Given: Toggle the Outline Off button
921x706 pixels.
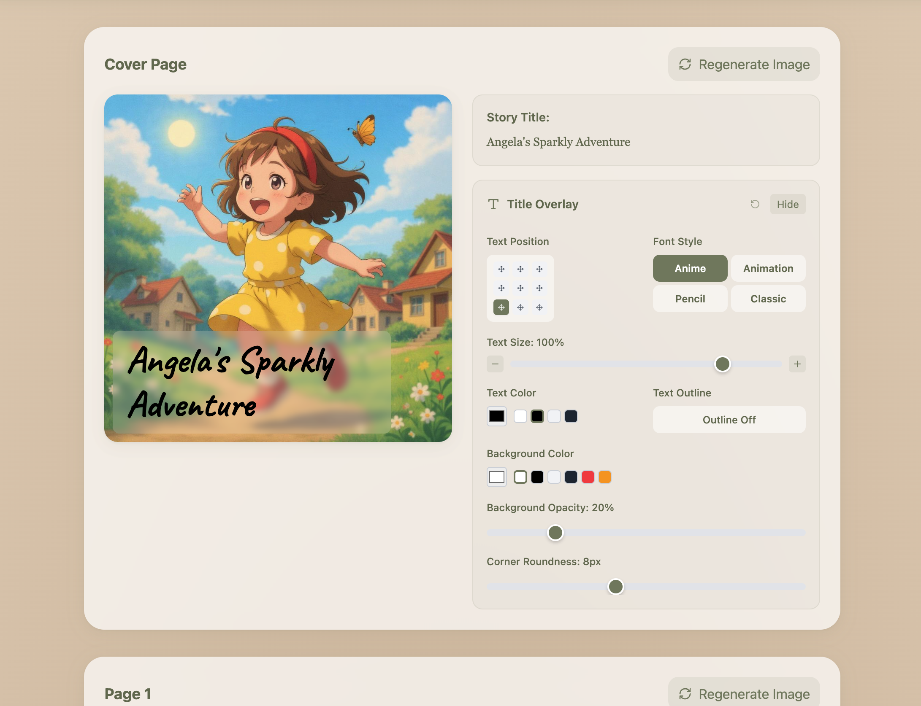Looking at the screenshot, I should click(x=729, y=420).
